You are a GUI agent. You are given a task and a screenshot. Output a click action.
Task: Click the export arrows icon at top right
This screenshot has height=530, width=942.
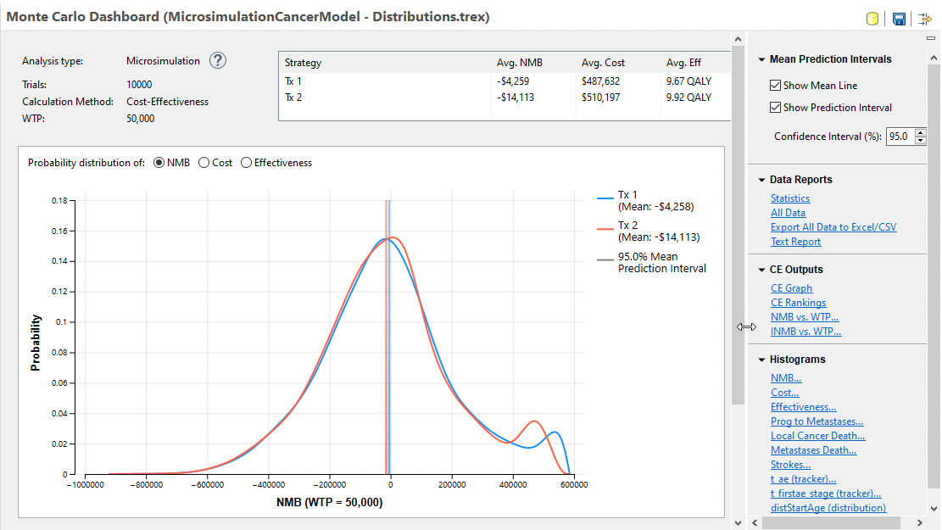[x=925, y=18]
